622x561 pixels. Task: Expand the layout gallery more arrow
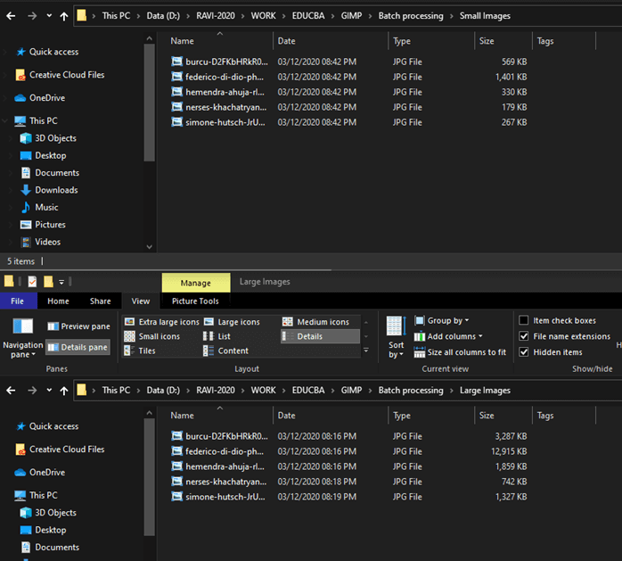(366, 351)
